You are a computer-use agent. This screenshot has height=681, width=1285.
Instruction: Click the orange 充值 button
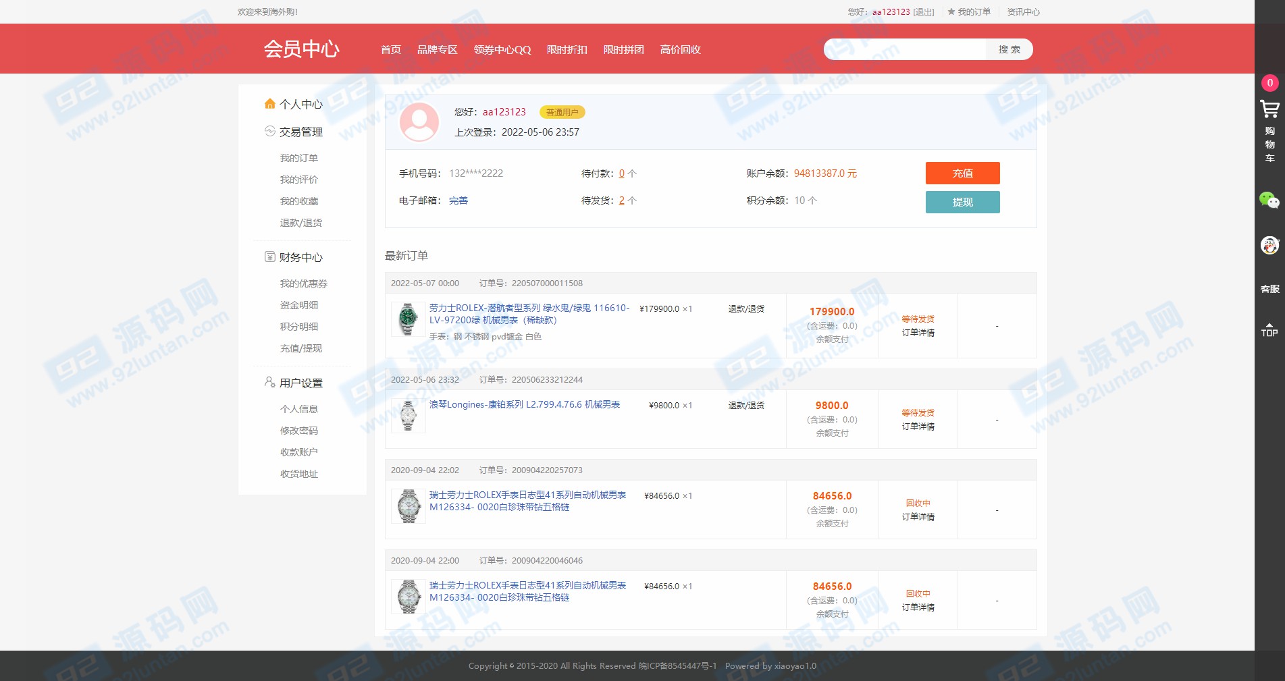(963, 173)
